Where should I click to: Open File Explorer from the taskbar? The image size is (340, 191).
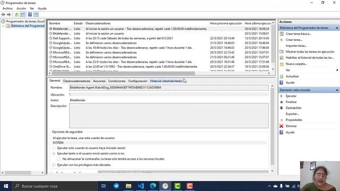click(x=129, y=186)
